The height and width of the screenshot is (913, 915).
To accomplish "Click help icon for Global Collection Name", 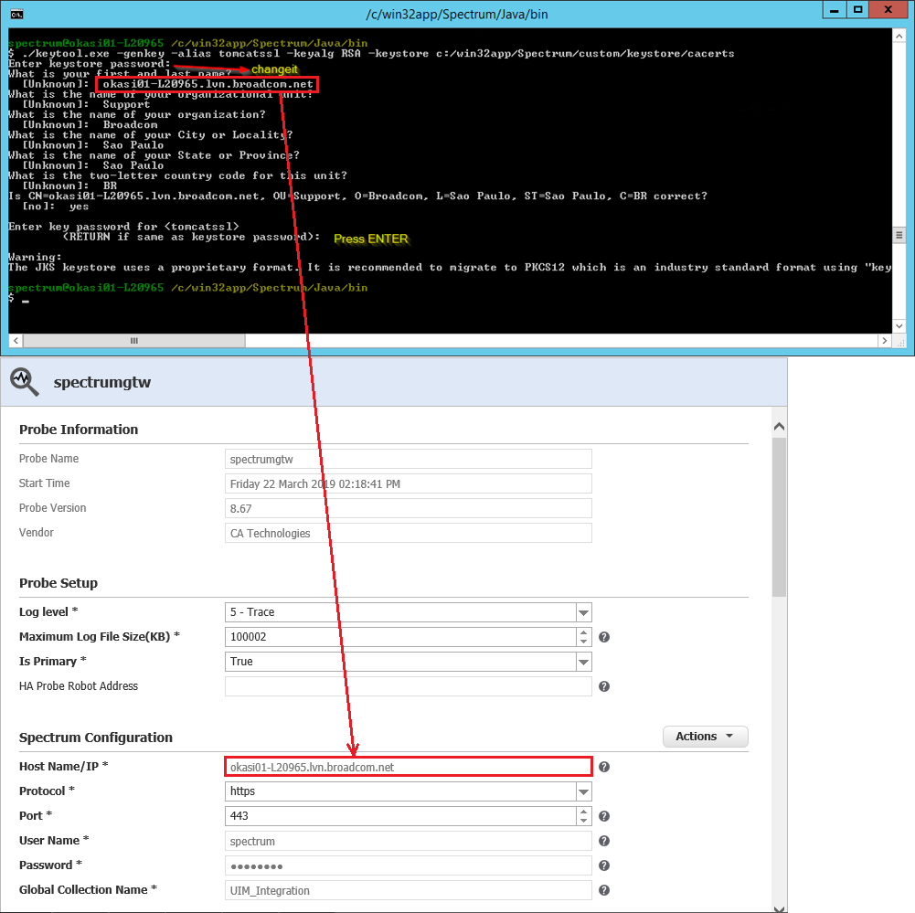I will 604,890.
